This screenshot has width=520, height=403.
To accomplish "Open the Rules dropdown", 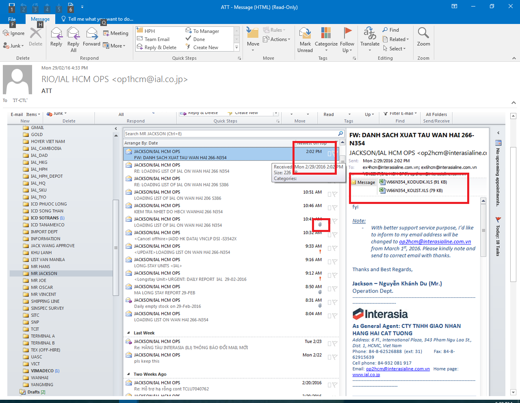I will pos(275,30).
